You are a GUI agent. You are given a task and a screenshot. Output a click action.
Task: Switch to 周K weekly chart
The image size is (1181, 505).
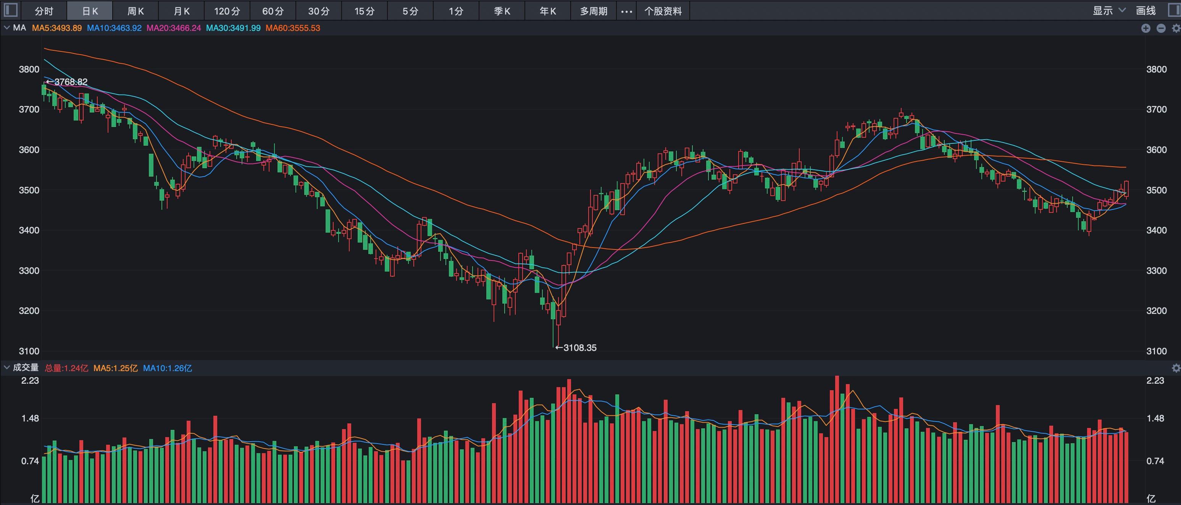tap(136, 11)
